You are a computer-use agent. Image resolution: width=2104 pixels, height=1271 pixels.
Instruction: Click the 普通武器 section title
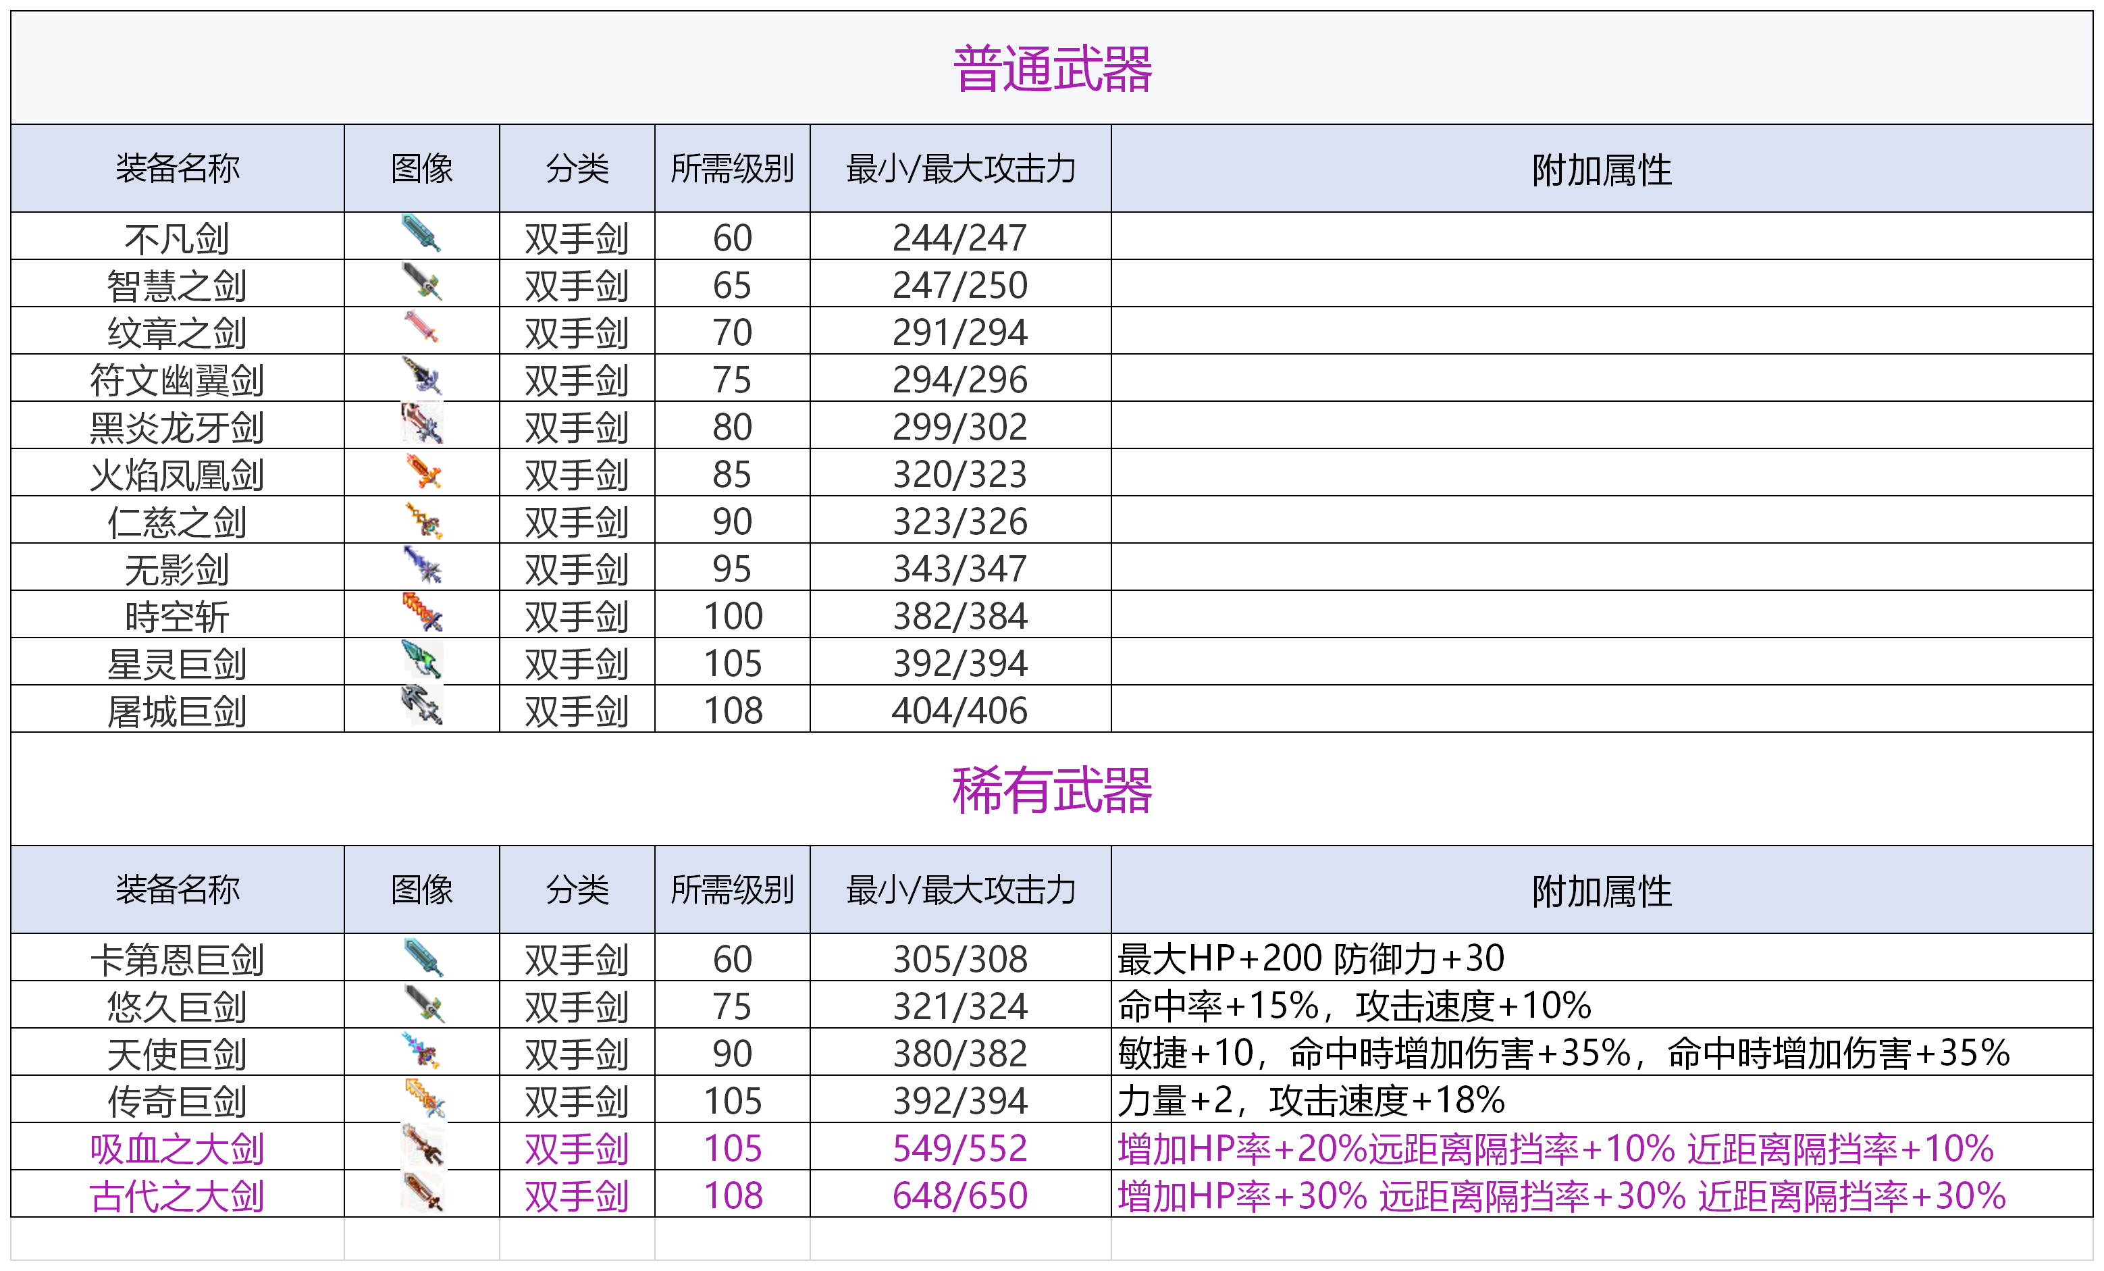(1052, 68)
